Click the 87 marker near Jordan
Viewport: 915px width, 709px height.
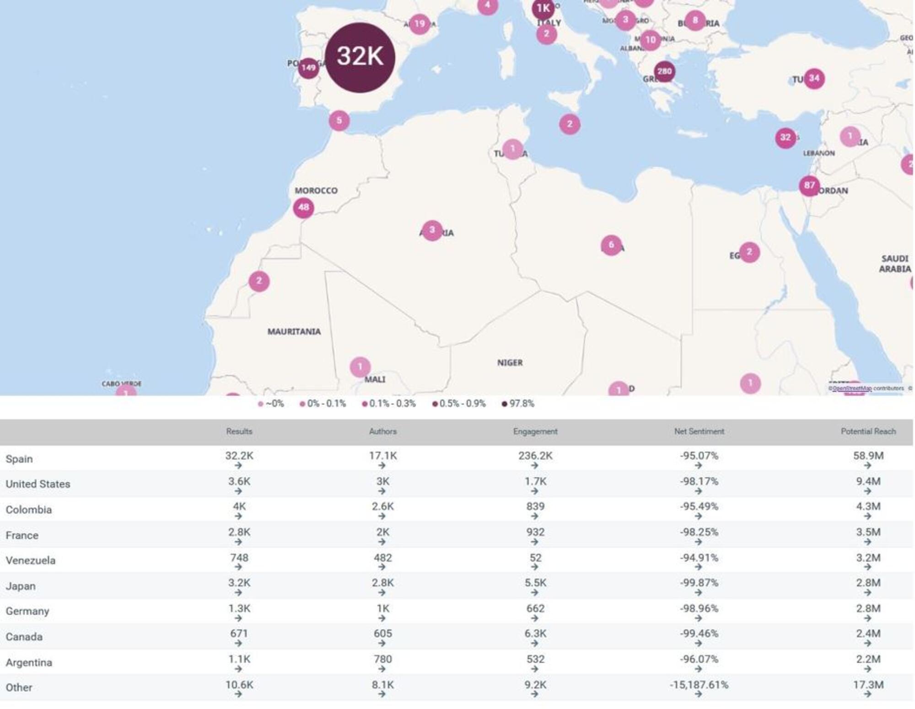click(x=809, y=186)
